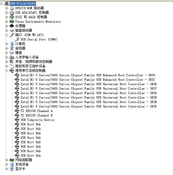Collapse the root computer WWW-F731927B3FF node

[x=1, y=4]
